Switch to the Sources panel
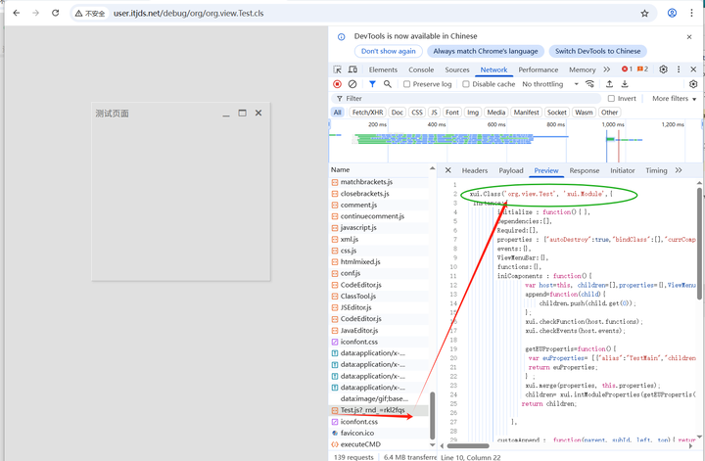The image size is (705, 461). 457,69
